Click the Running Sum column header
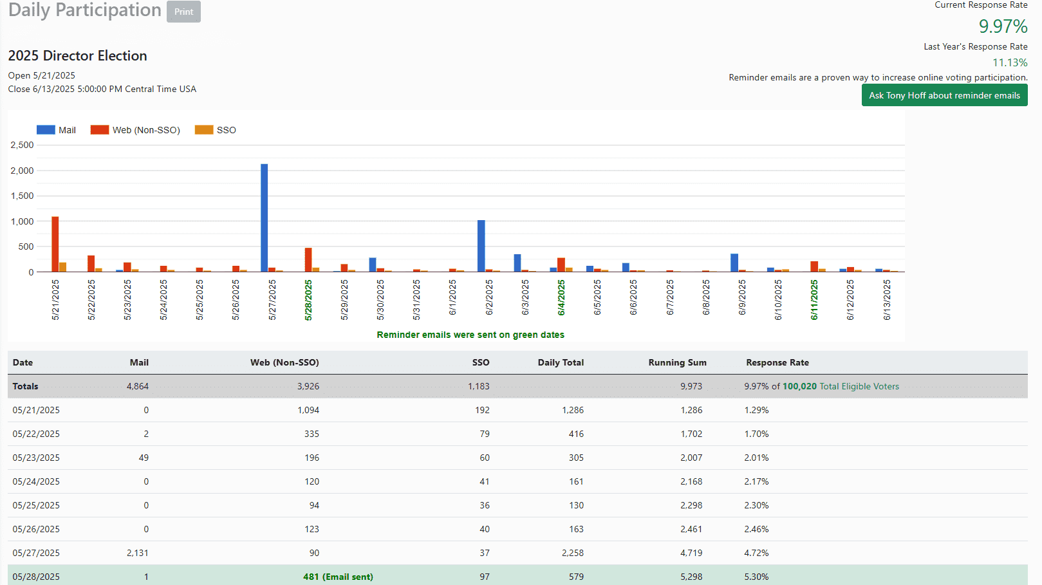 (x=677, y=362)
